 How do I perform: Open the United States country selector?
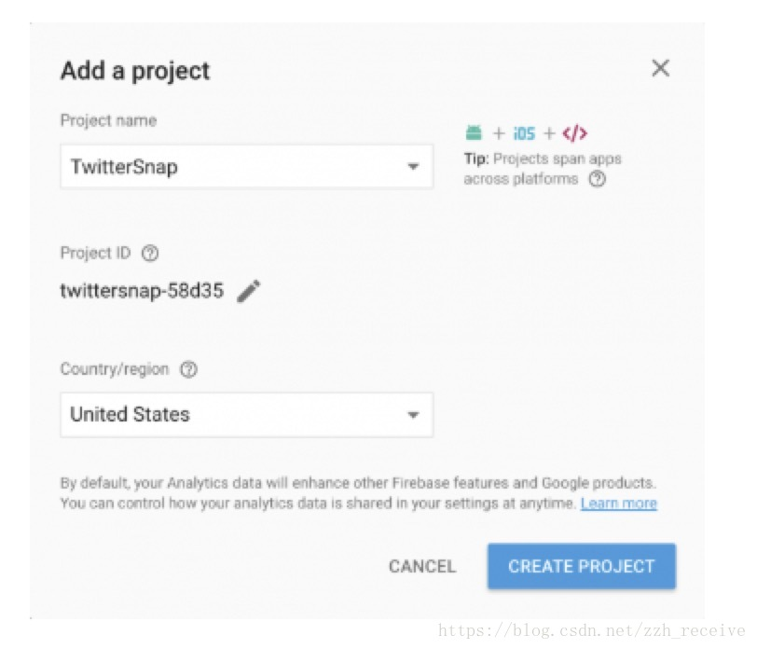[247, 415]
